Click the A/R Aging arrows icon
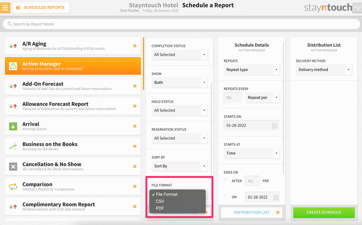 click(13, 46)
